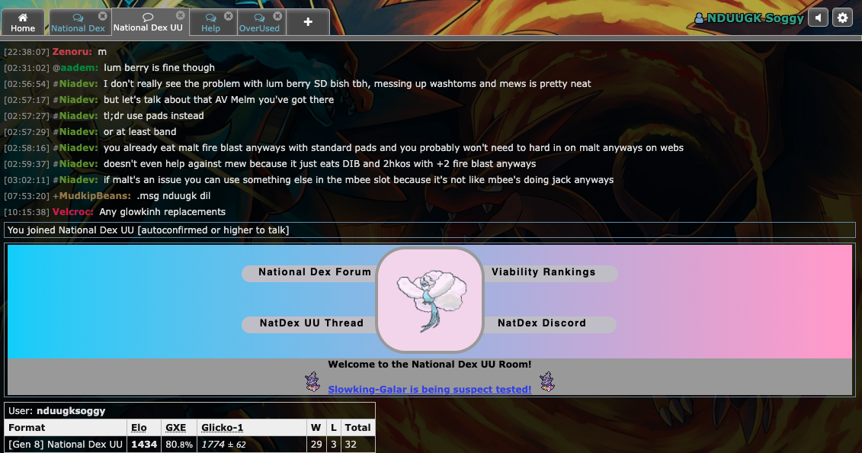
Task: Open the sound volume options
Action: pos(819,18)
